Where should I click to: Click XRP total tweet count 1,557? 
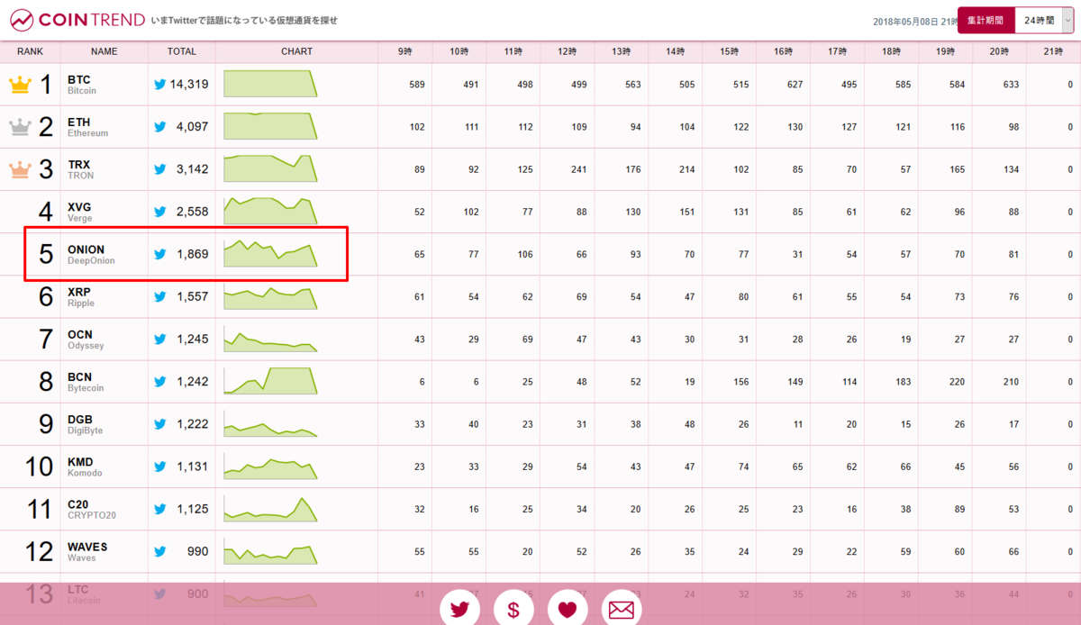pyautogui.click(x=192, y=296)
